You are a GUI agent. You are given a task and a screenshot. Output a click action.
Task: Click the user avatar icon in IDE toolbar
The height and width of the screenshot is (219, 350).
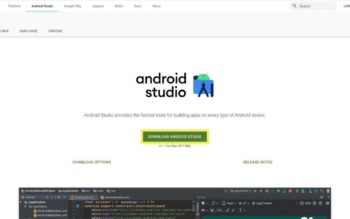(x=328, y=191)
